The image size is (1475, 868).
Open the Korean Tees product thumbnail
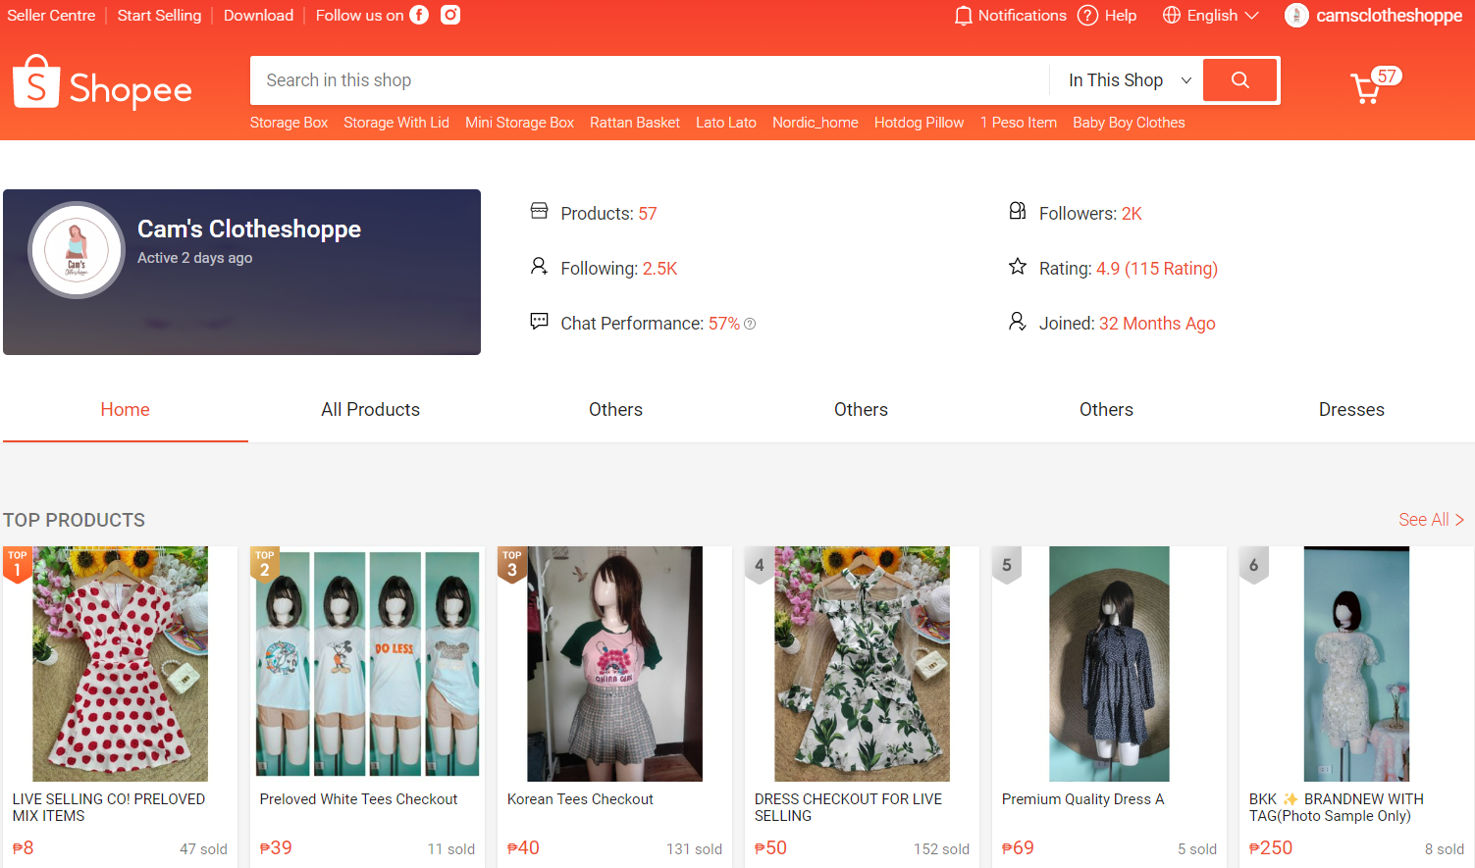tap(615, 664)
